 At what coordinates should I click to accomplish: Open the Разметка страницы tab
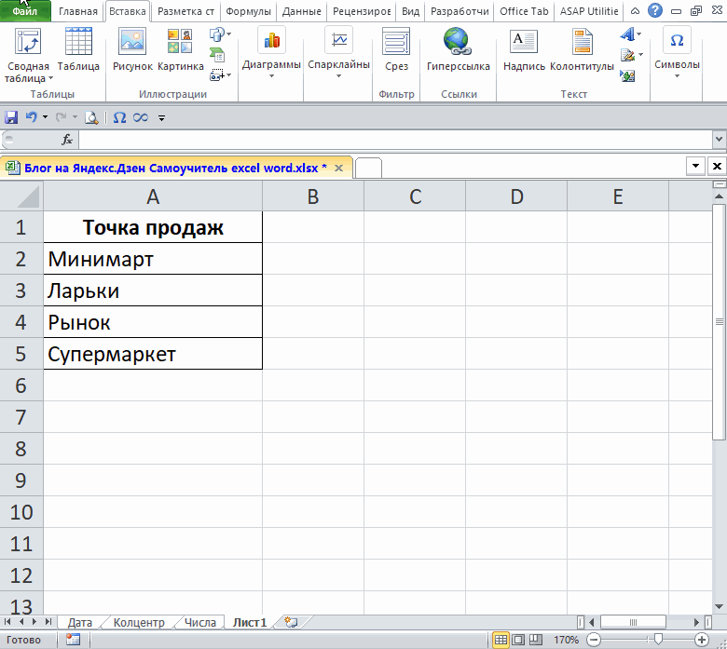pos(185,11)
